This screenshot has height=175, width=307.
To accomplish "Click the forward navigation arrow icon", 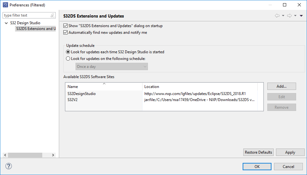I will pyautogui.click(x=289, y=16).
